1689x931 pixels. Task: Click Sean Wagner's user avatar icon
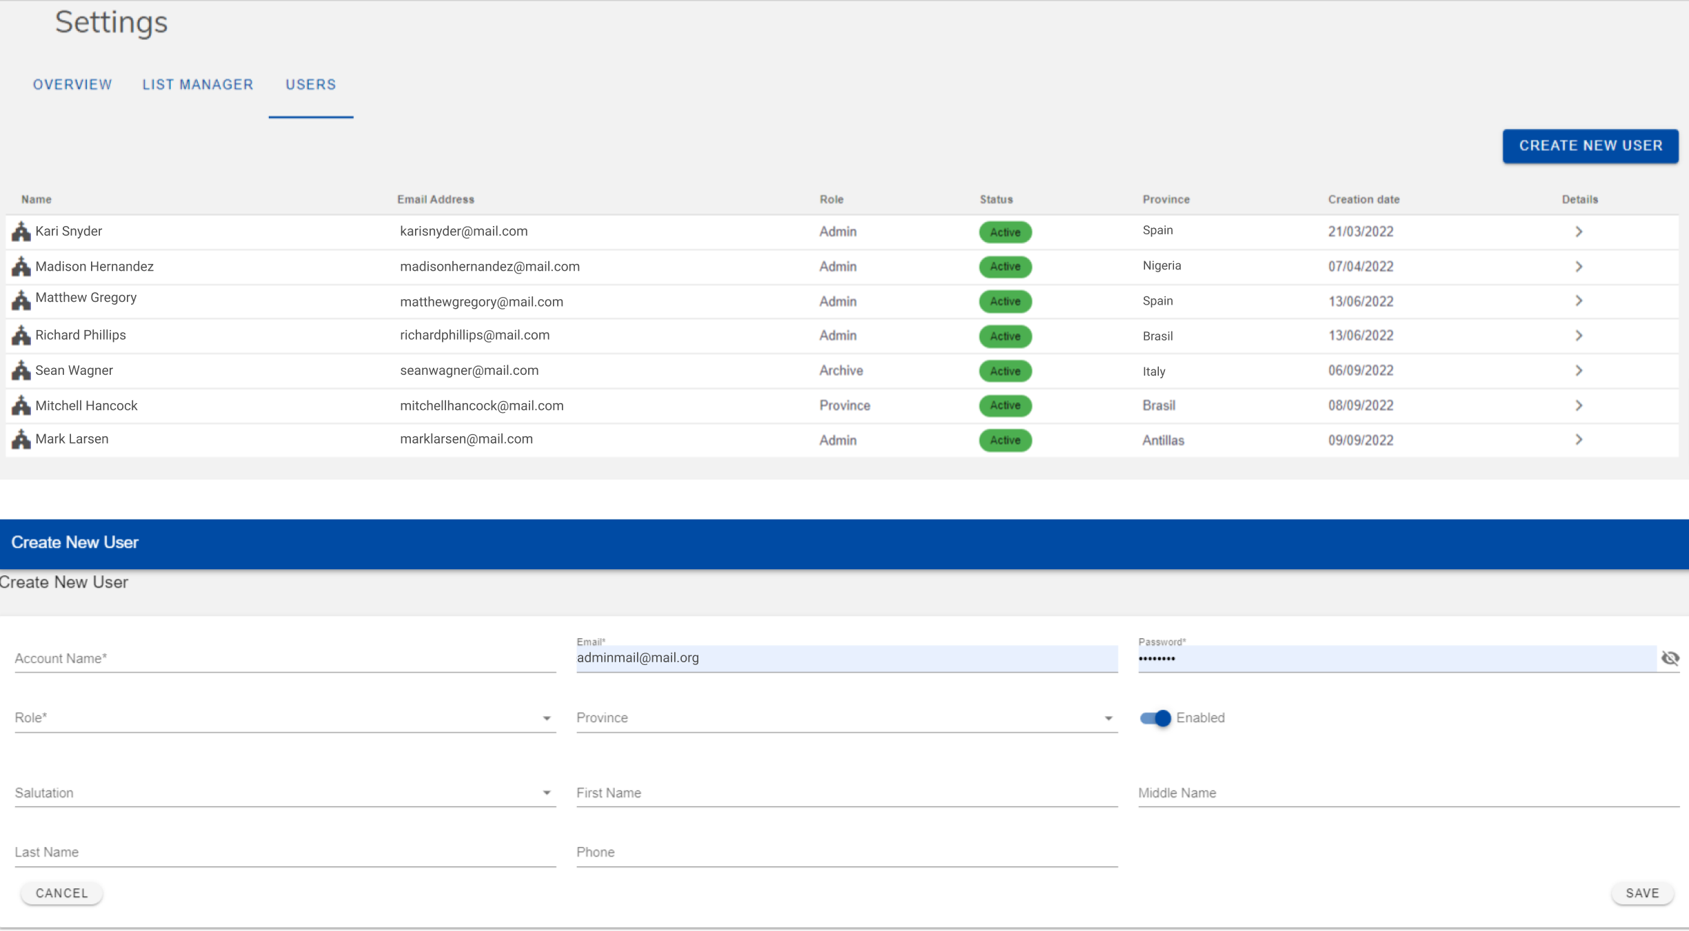[20, 370]
